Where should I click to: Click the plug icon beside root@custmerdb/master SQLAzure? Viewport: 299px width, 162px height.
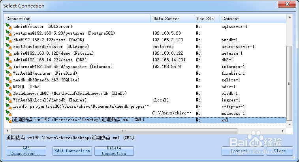point(9,46)
